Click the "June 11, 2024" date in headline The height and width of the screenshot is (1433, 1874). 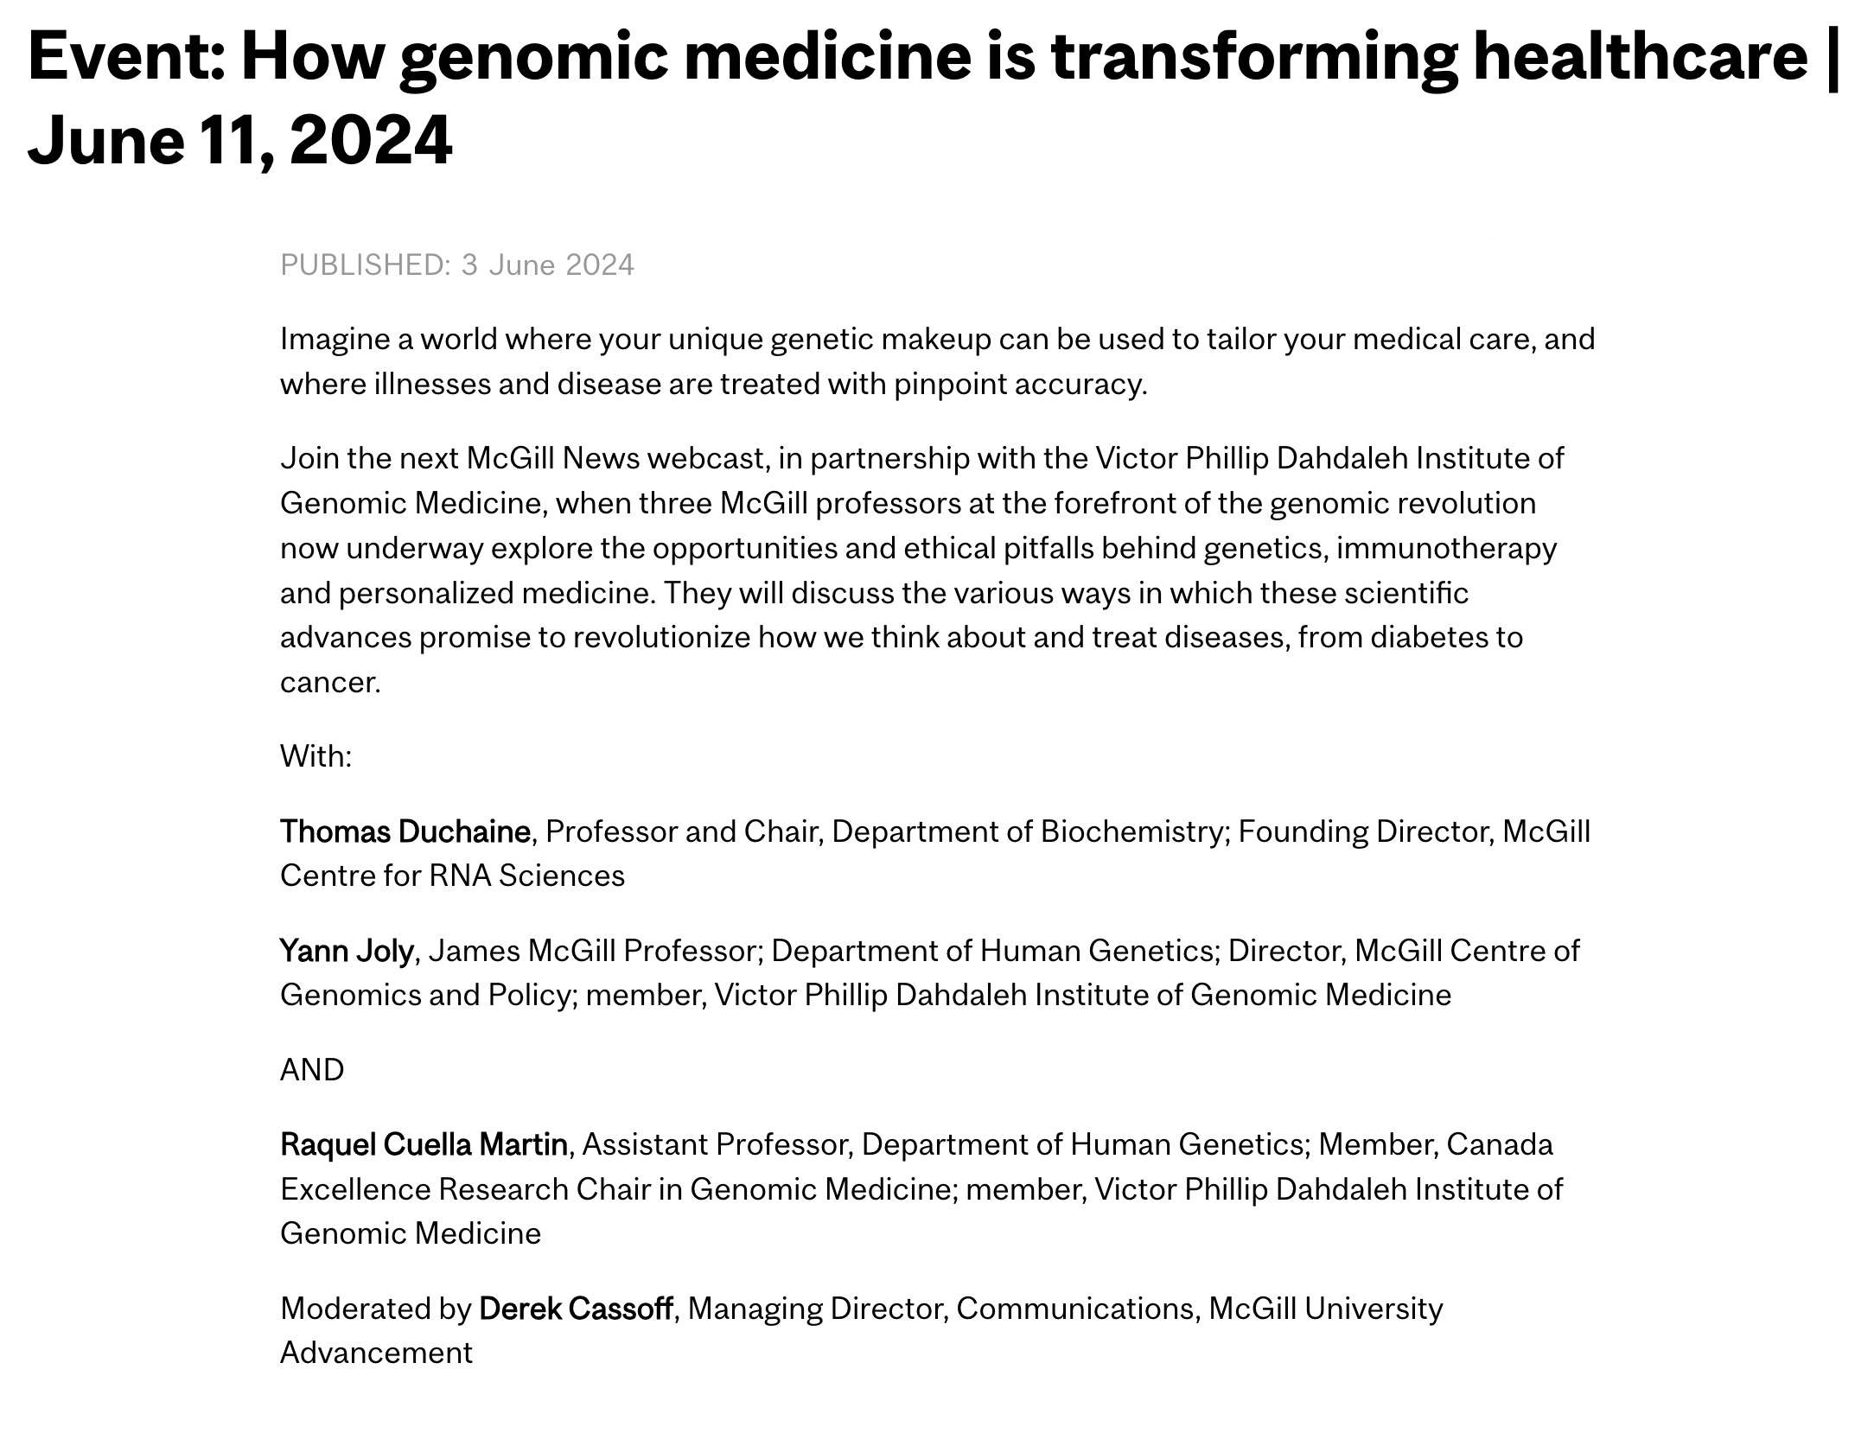coord(240,140)
